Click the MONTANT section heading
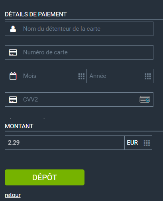This screenshot has width=163, height=201. pos(19,126)
